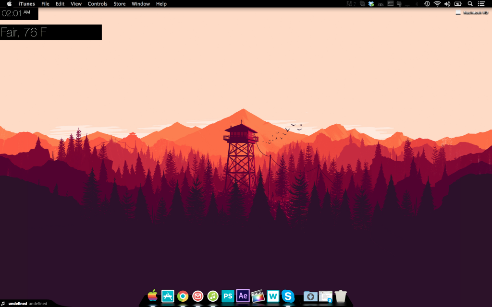Open the Wi-Fi status menu
The image size is (492, 307).
(x=437, y=4)
